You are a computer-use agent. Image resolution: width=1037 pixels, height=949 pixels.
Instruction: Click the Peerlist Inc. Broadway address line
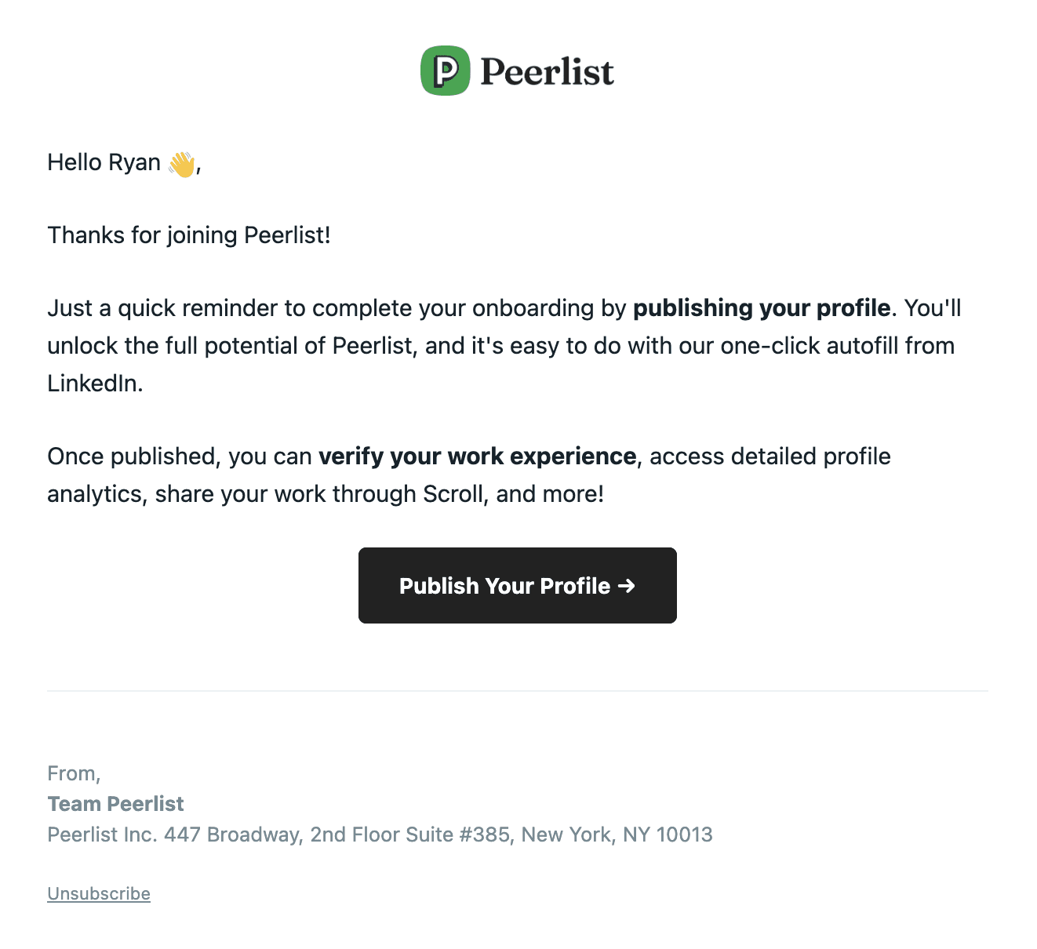click(x=380, y=834)
